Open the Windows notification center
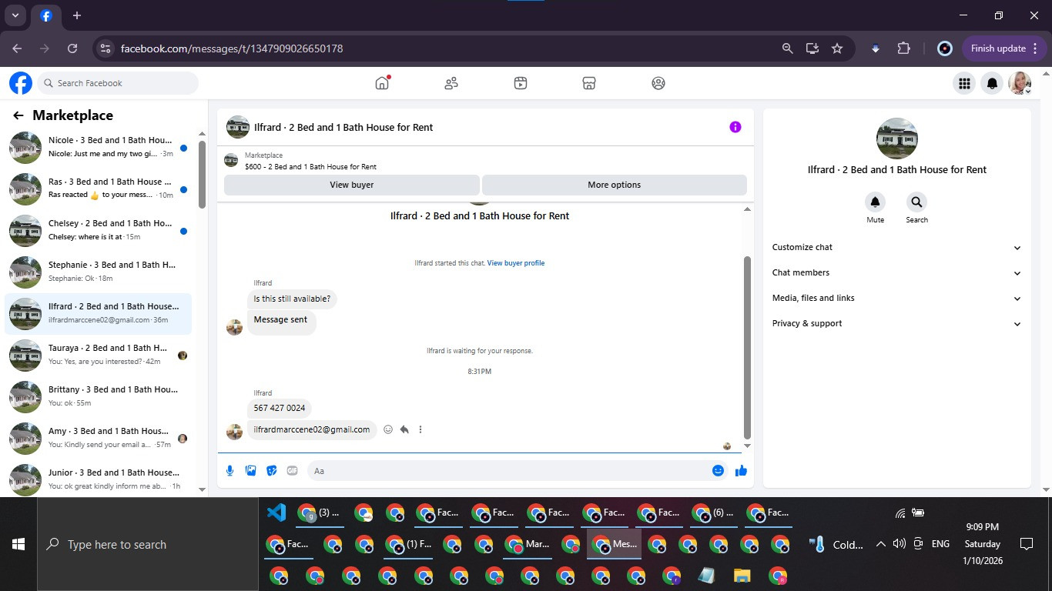 (x=1026, y=544)
